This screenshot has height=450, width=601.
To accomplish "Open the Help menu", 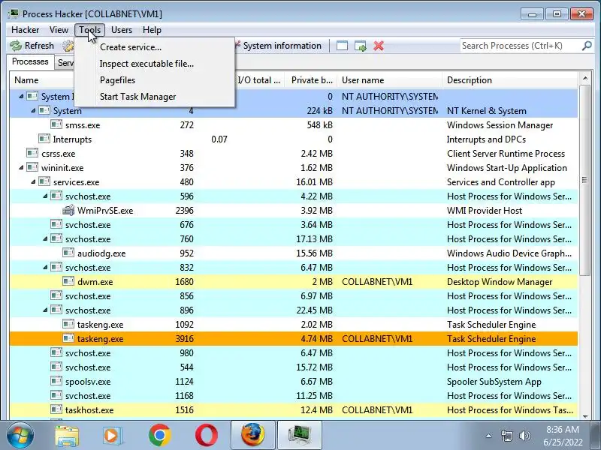I will coord(152,30).
